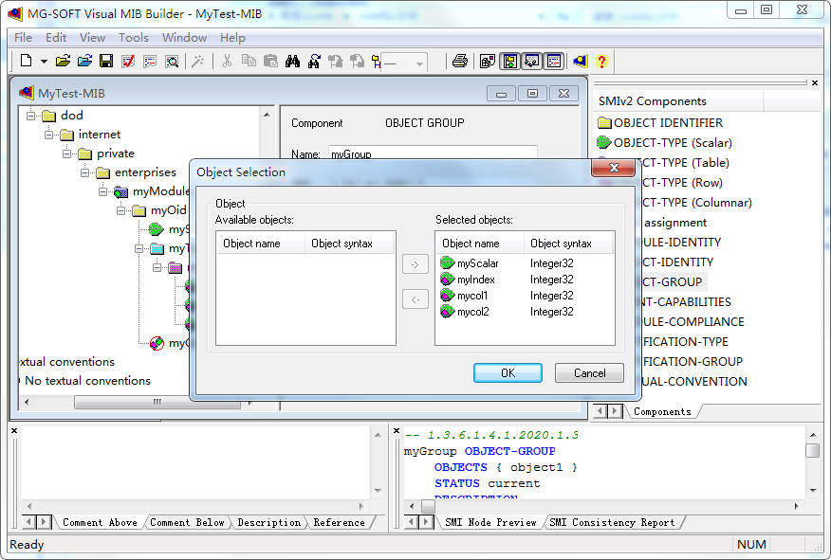Screen dimensions: 831x560
Task: Select OBJECT IDENTIFIER component in the list
Action: (667, 123)
